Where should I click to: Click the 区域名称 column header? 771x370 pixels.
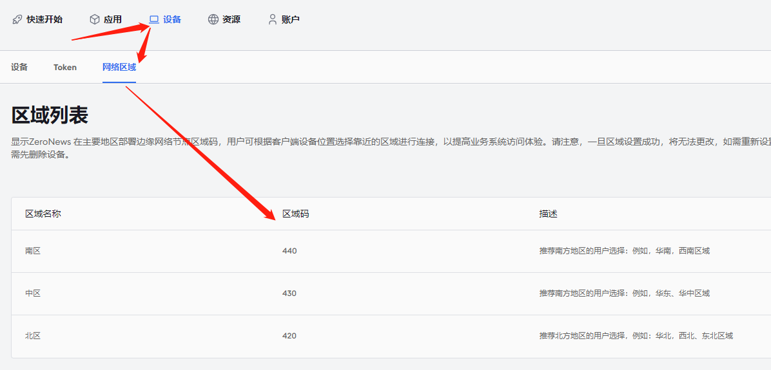pos(43,214)
